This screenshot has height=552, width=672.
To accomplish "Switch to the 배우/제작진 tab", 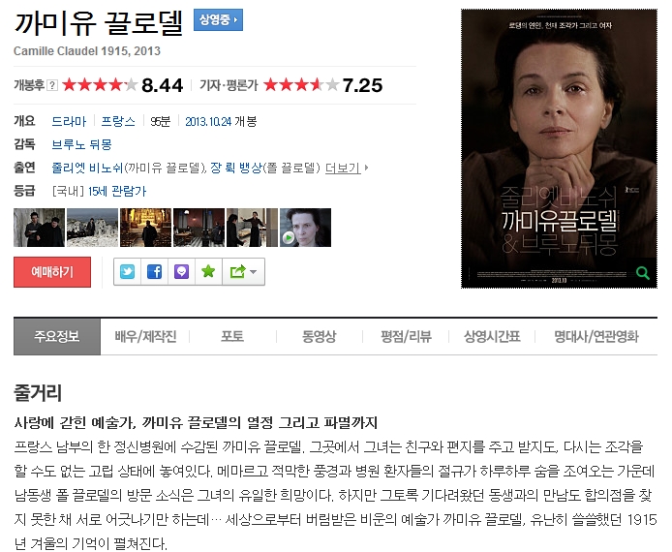I will (x=145, y=336).
